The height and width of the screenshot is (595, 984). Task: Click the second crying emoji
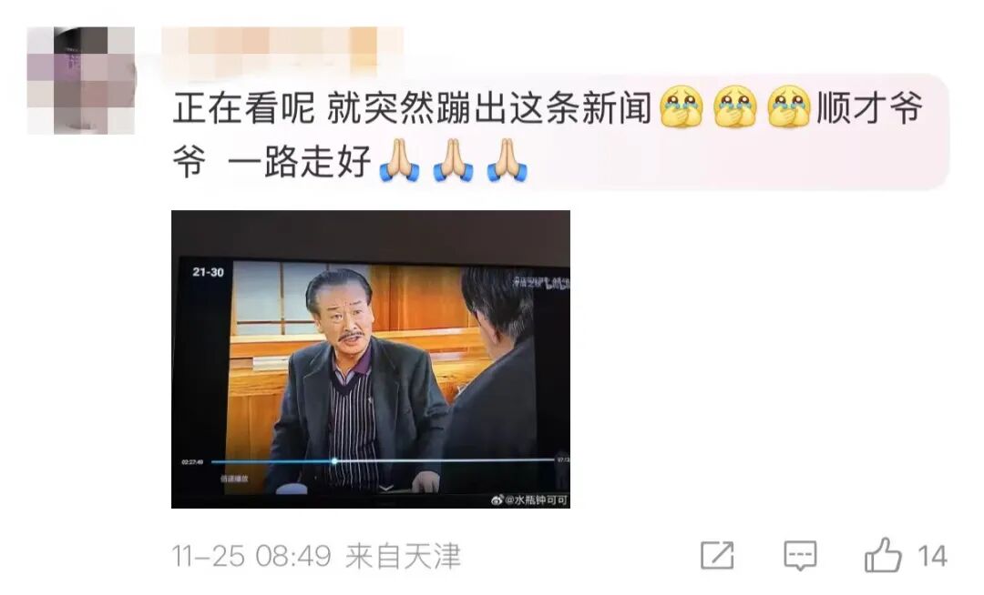(x=735, y=107)
